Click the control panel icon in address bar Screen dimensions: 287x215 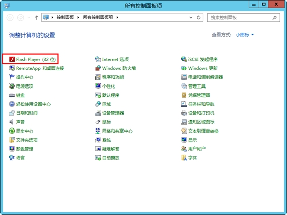[x=46, y=17]
